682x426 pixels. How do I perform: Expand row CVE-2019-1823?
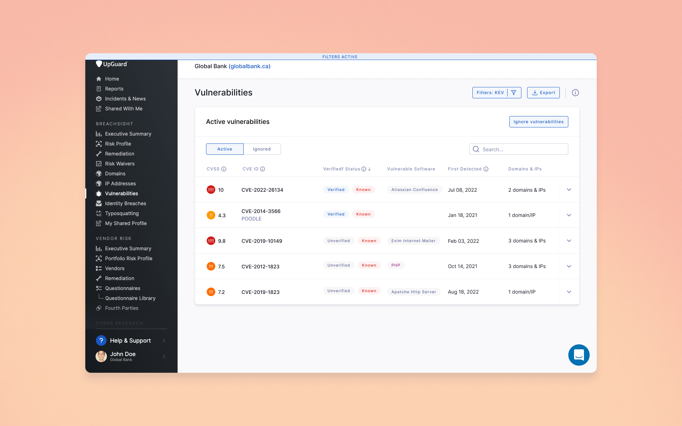(569, 292)
